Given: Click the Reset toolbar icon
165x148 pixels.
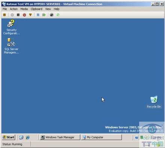Looking at the screenshot, I should pos(44,15).
